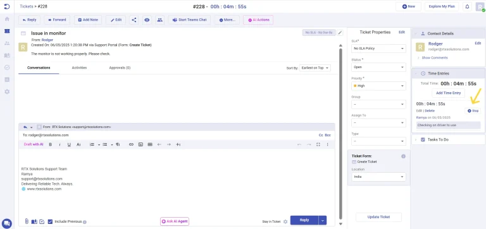Toggle fullscreen mode of reply editor
The width and height of the screenshot is (486, 229).
(318, 144)
